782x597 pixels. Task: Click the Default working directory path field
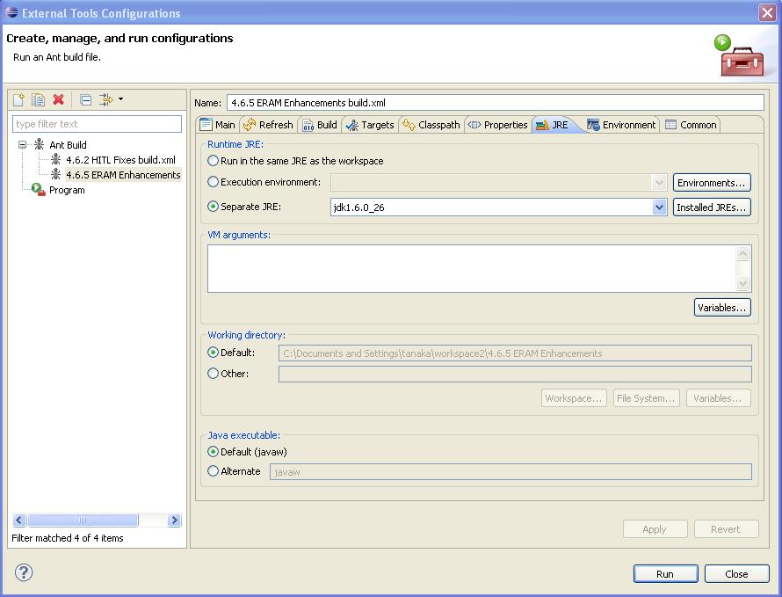tap(515, 353)
